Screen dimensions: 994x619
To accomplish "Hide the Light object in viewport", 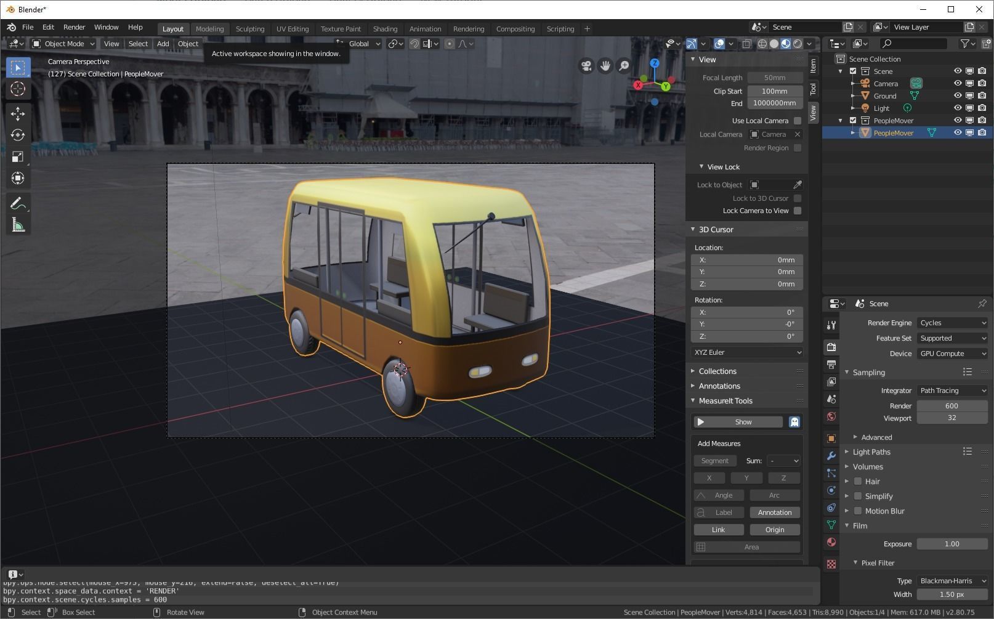I will click(958, 108).
